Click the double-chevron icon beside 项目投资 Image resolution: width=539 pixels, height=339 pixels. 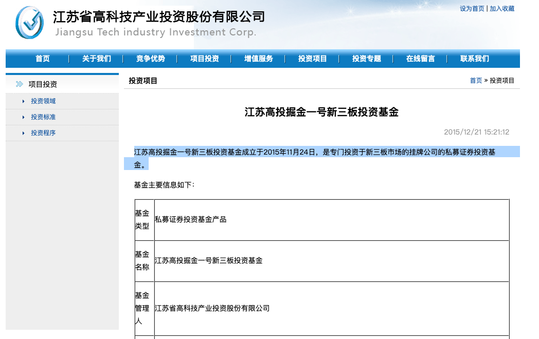(20, 84)
